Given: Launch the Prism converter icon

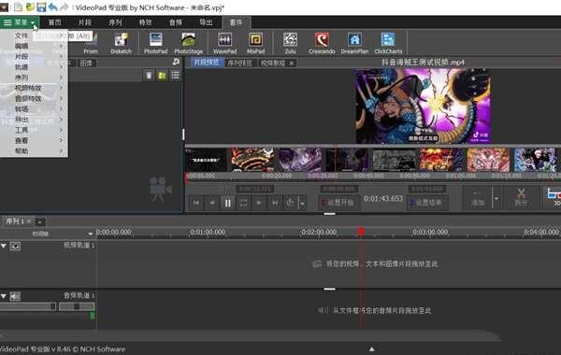Looking at the screenshot, I should pyautogui.click(x=91, y=43).
